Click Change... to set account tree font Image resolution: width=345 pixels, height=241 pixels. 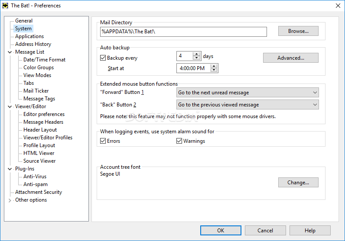point(298,182)
